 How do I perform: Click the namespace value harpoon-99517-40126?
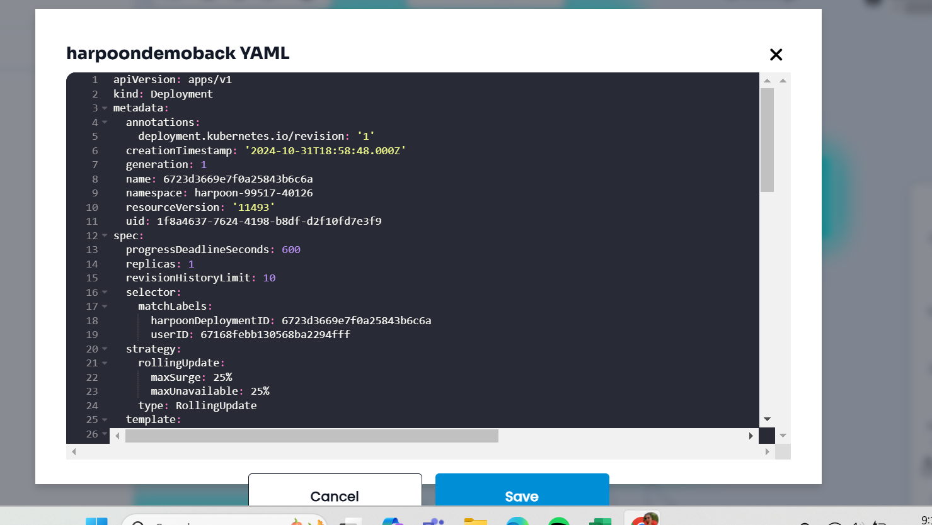(253, 193)
